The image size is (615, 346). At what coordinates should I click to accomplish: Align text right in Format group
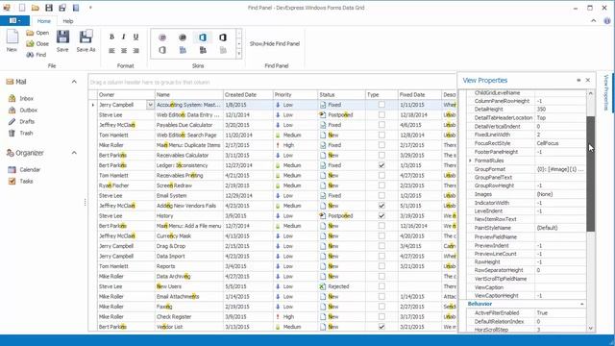135,51
